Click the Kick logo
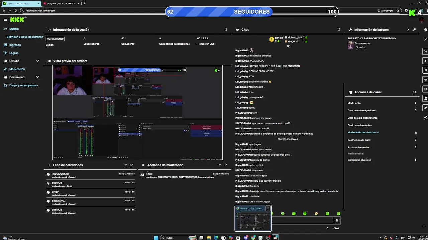The image size is (428, 240). (18, 20)
